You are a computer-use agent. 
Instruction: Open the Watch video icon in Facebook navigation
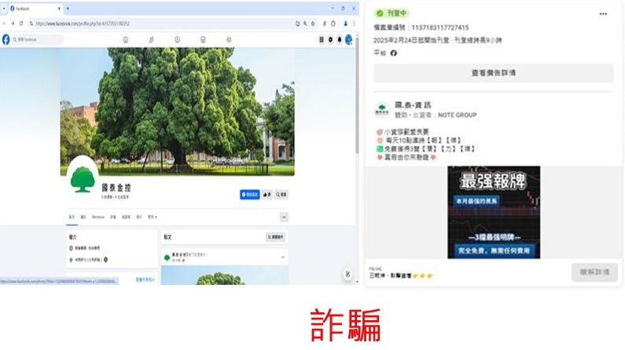pyautogui.click(x=178, y=40)
